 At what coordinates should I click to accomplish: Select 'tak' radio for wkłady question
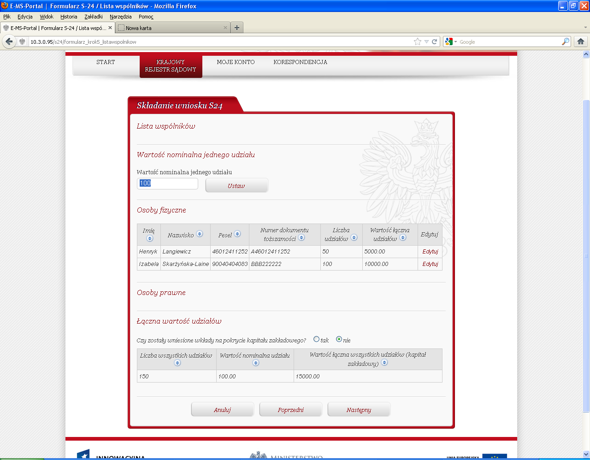coord(316,339)
